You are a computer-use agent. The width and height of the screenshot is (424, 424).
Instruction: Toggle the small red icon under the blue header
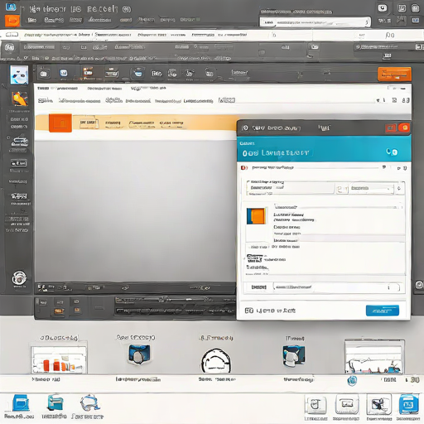click(243, 168)
